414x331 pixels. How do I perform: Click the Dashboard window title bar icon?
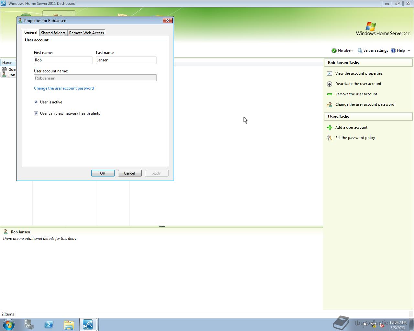click(x=3, y=3)
